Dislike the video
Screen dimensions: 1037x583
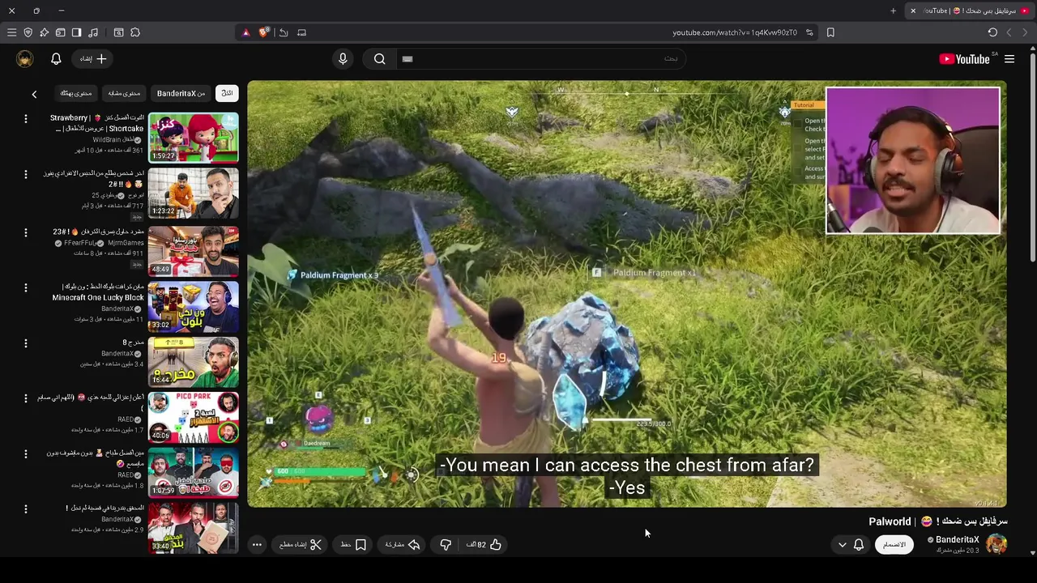(445, 545)
